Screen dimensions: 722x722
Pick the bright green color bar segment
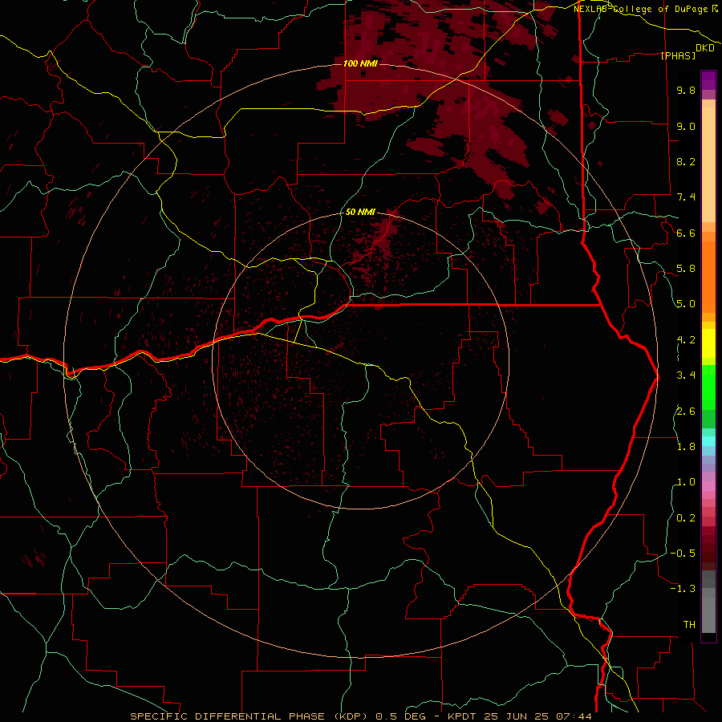point(708,388)
